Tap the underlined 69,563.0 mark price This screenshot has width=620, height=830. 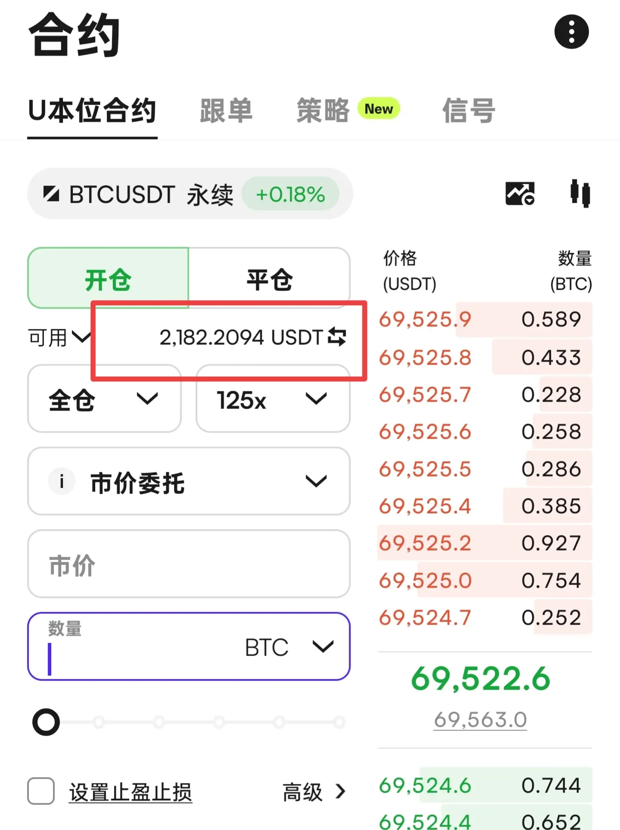480,720
